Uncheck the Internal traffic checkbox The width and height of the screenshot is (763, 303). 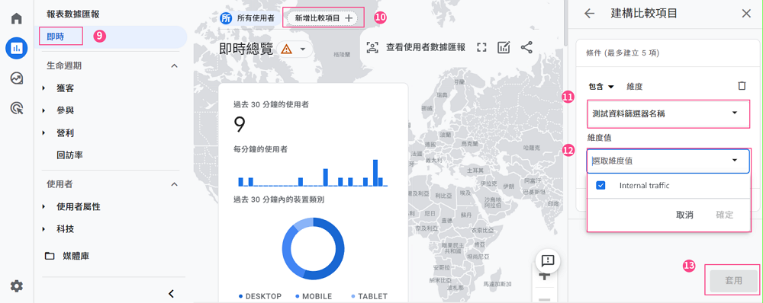click(x=600, y=186)
